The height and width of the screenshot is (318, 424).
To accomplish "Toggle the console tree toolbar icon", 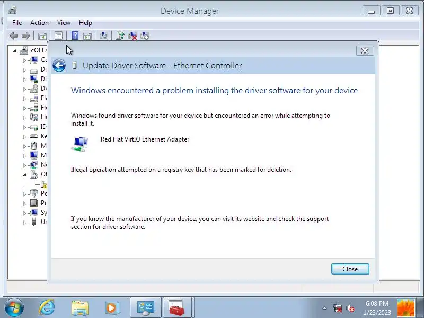I will [42, 36].
